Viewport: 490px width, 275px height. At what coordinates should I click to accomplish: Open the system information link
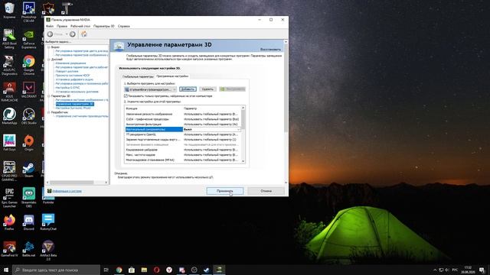pyautogui.click(x=67, y=191)
